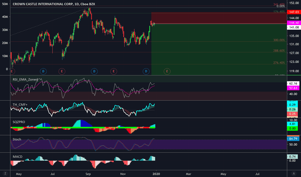Click the white 141.08 last price label
Image resolution: width=301 pixels, height=177 pixels.
point(294,27)
